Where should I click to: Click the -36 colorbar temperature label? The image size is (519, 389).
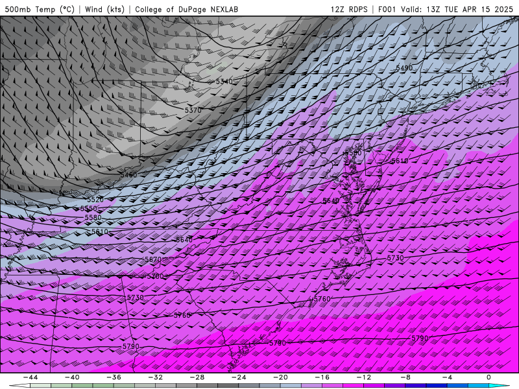tap(114, 377)
